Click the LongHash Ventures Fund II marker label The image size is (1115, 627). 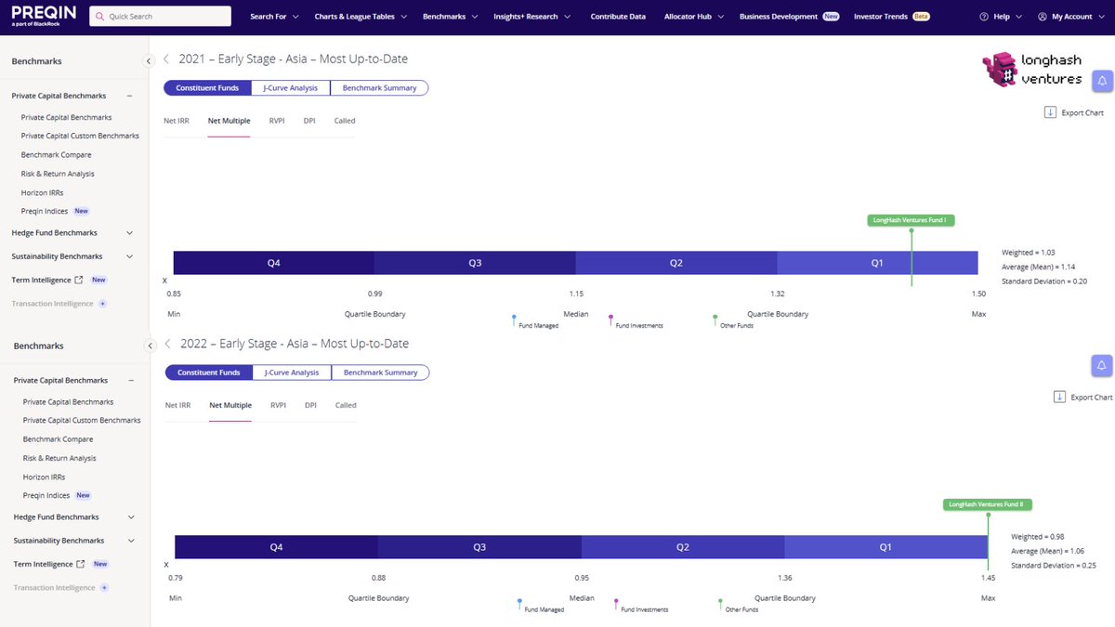click(x=989, y=504)
